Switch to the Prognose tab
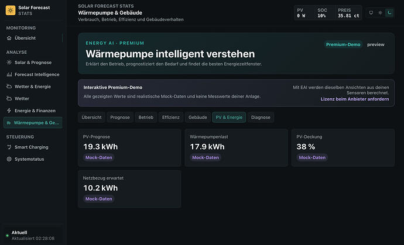Screen dimensions: 404x245 (x=120, y=118)
